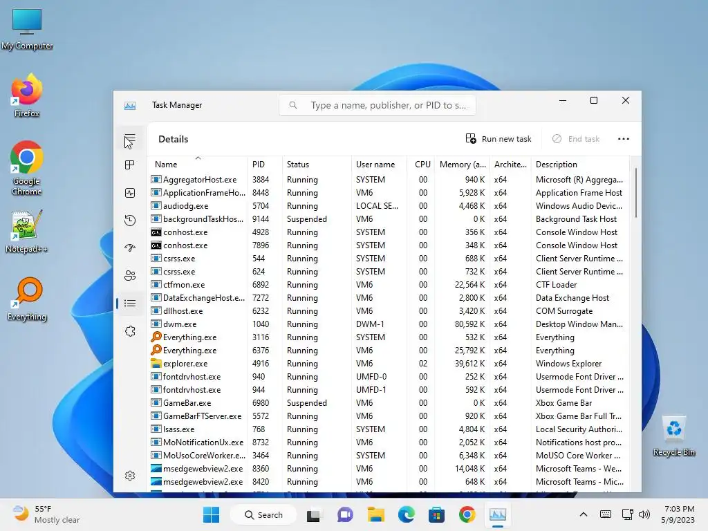The width and height of the screenshot is (708, 531).
Task: Click the Task Manager taskbar icon
Action: coord(498,514)
